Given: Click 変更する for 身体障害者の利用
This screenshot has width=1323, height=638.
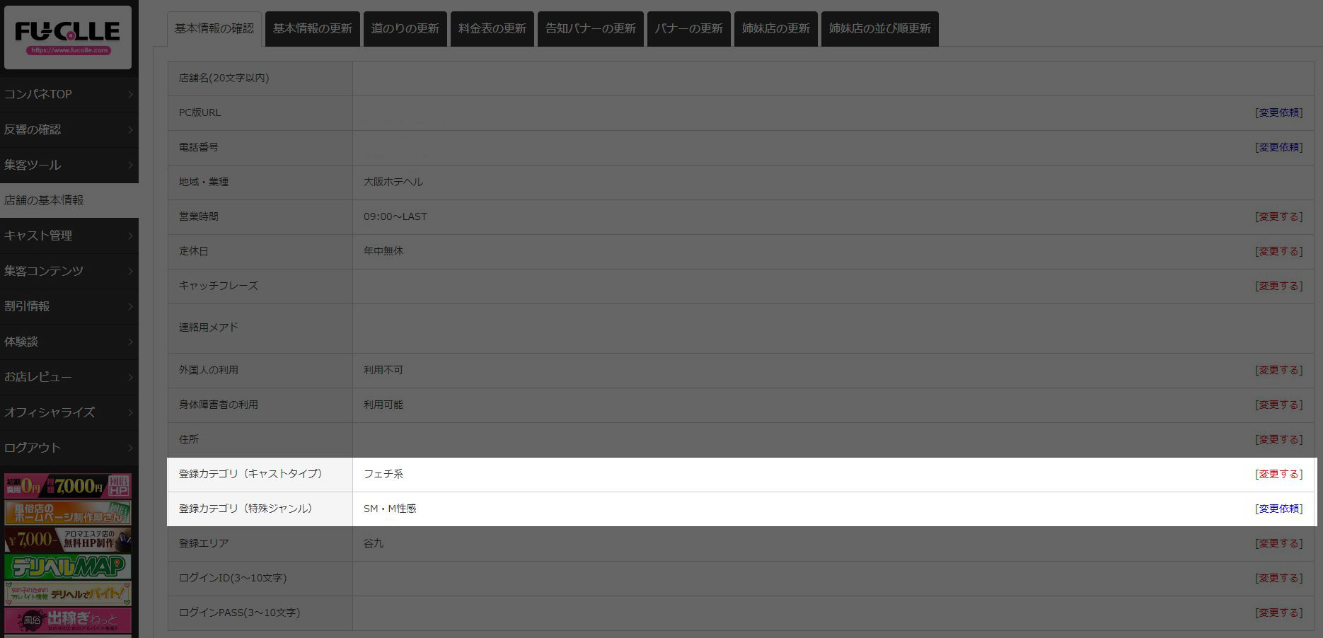Looking at the screenshot, I should 1278,405.
